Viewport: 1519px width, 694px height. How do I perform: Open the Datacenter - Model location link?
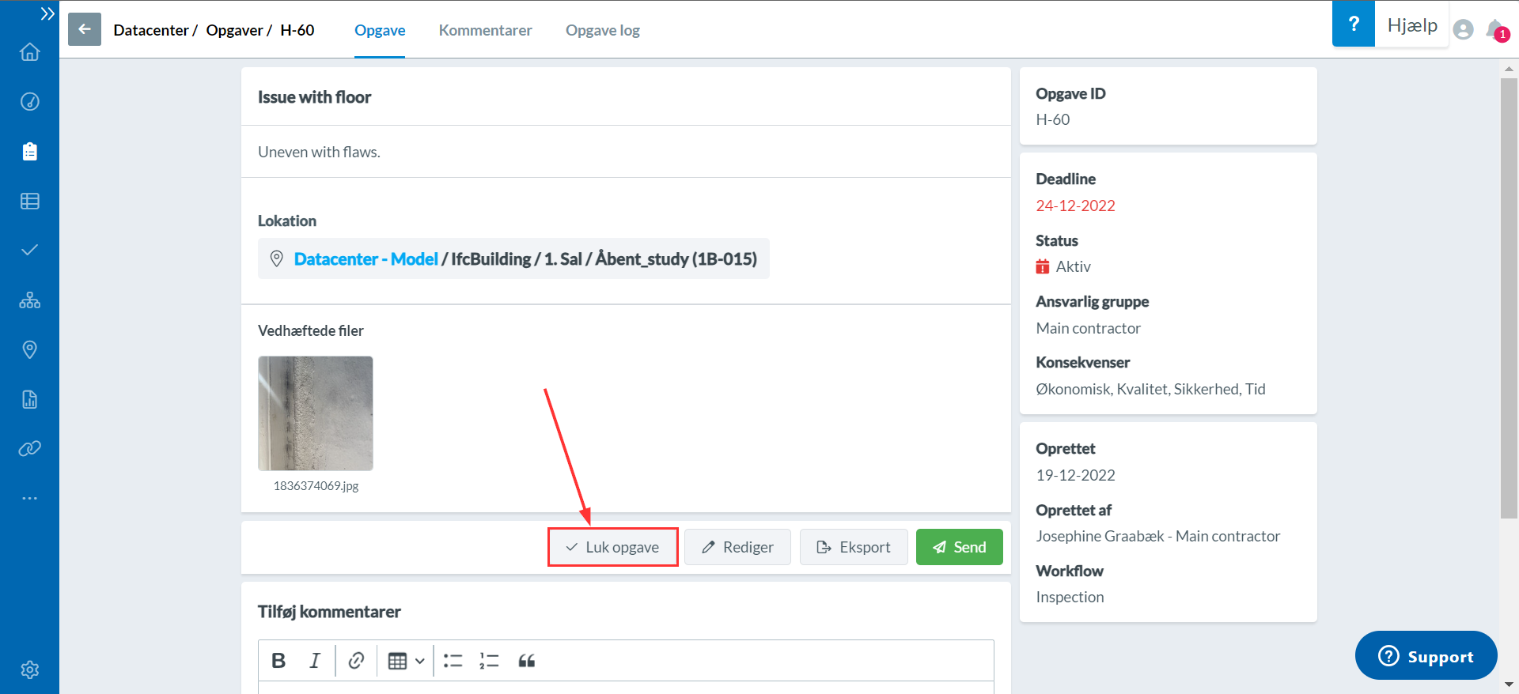(x=366, y=259)
